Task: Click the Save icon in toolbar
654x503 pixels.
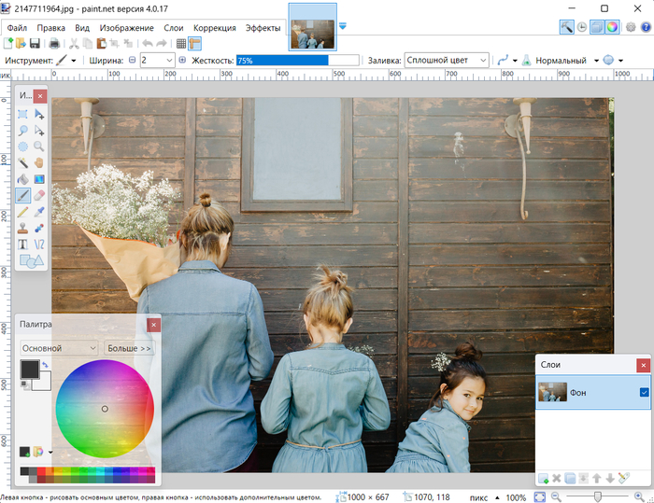Action: (x=35, y=44)
